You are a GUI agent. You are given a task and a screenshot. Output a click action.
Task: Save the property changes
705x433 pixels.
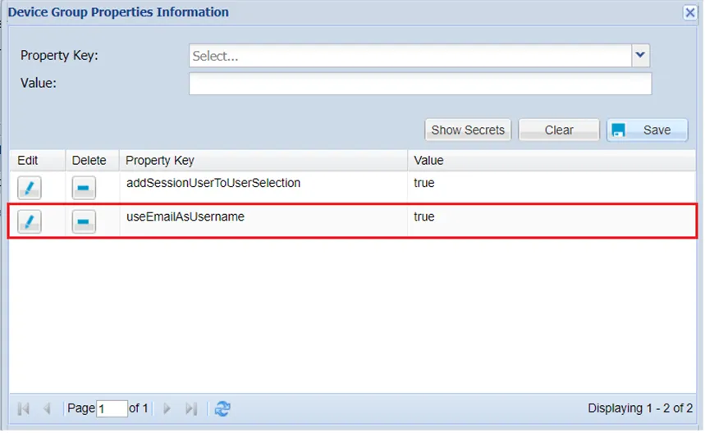click(x=647, y=130)
